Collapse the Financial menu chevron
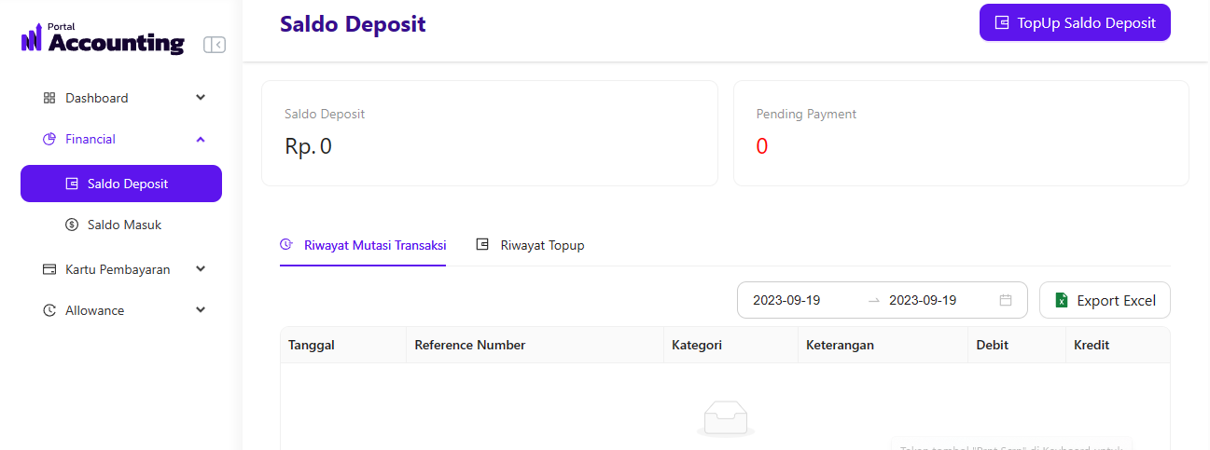Viewport: 1210px width, 450px height. [201, 139]
